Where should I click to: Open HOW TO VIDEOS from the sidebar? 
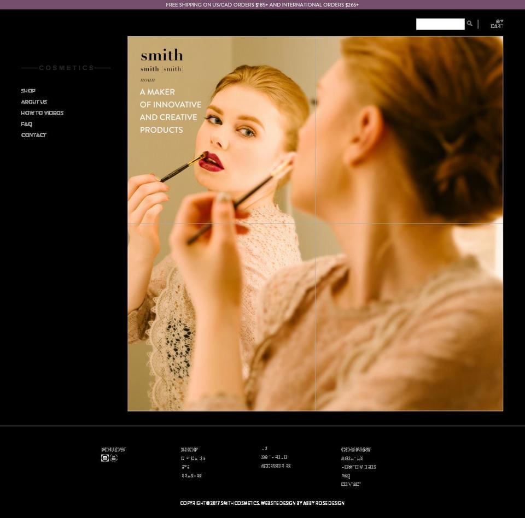(x=42, y=113)
